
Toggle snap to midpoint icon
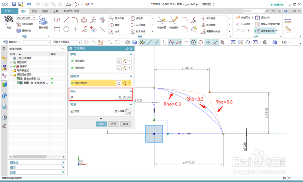point(157,42)
